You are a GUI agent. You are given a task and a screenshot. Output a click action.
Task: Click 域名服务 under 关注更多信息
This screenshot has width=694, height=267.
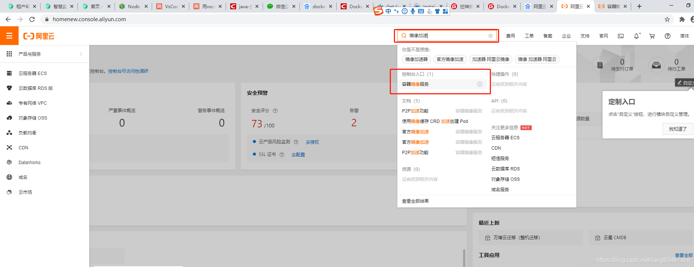tap(500, 190)
